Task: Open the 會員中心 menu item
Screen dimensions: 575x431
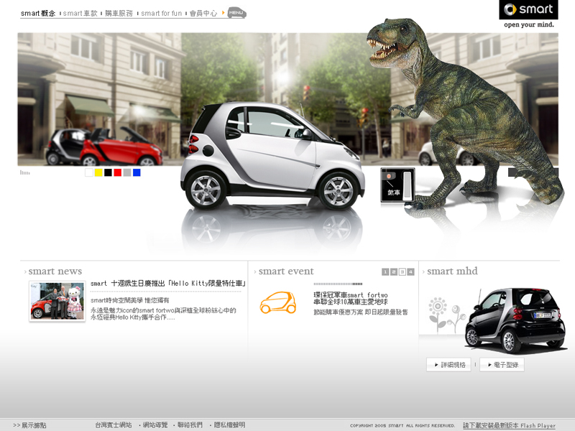Action: click(203, 13)
